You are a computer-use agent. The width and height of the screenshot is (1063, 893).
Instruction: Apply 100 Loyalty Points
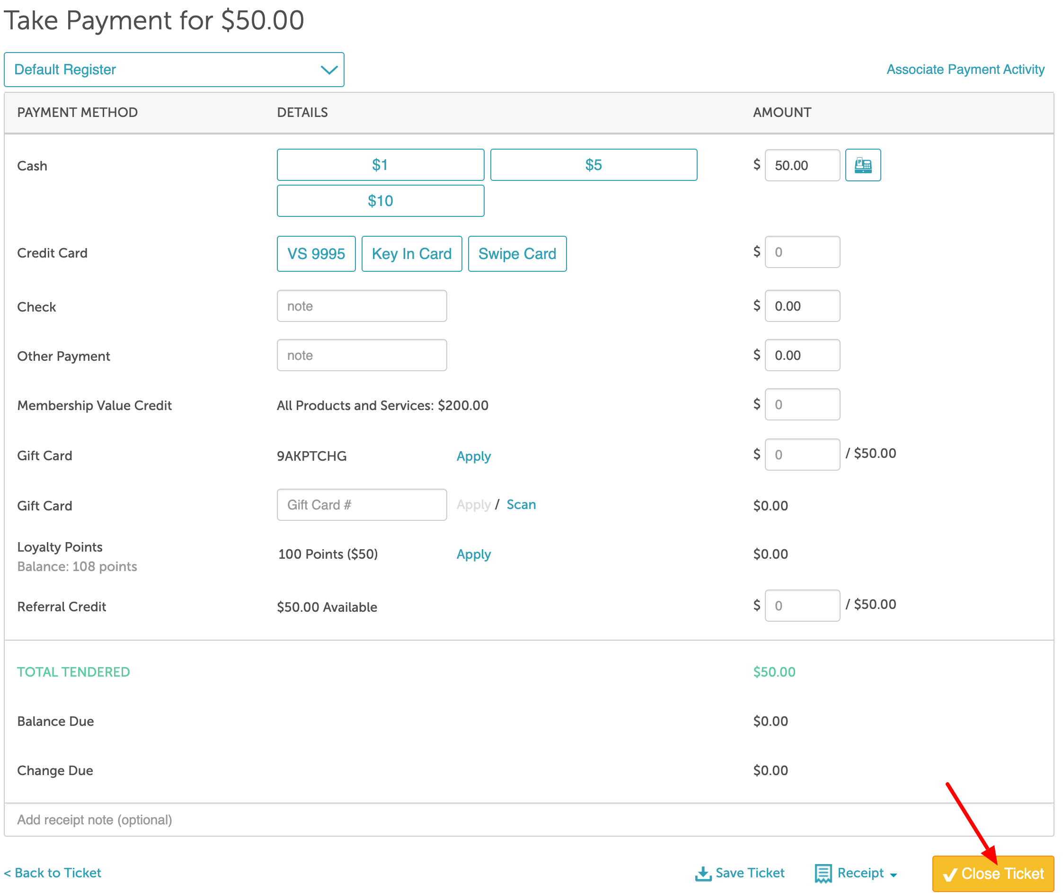tap(473, 554)
